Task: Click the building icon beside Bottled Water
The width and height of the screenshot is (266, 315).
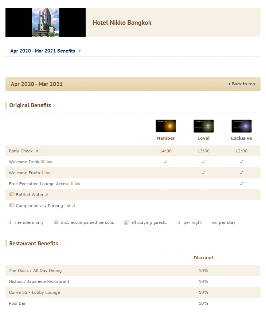Action: point(12,195)
